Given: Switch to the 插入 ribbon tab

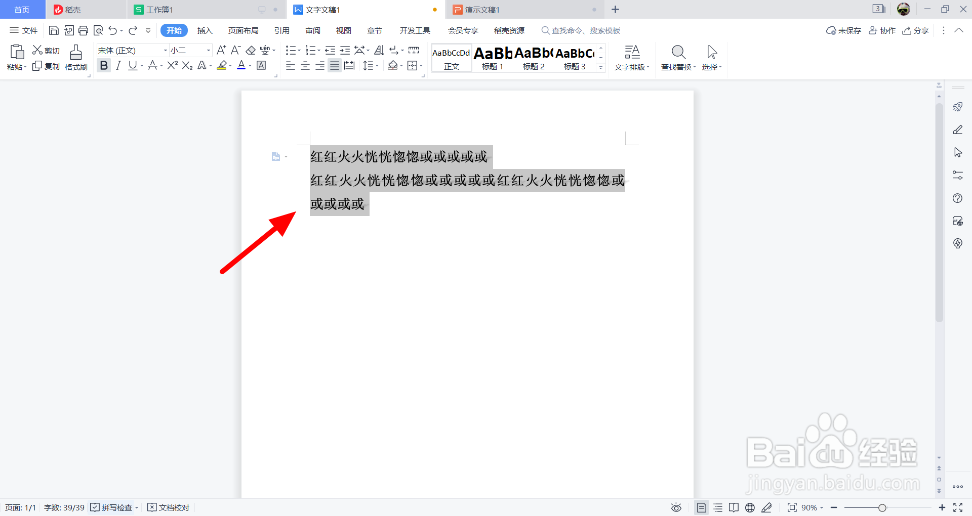Looking at the screenshot, I should [x=205, y=30].
